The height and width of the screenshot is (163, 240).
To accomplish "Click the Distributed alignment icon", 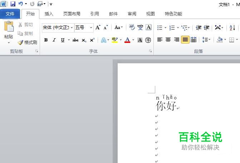I will pos(194,40).
